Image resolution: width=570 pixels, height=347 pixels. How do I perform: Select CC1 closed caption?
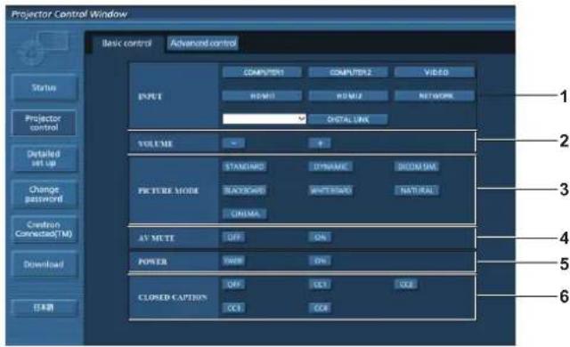[x=320, y=284]
